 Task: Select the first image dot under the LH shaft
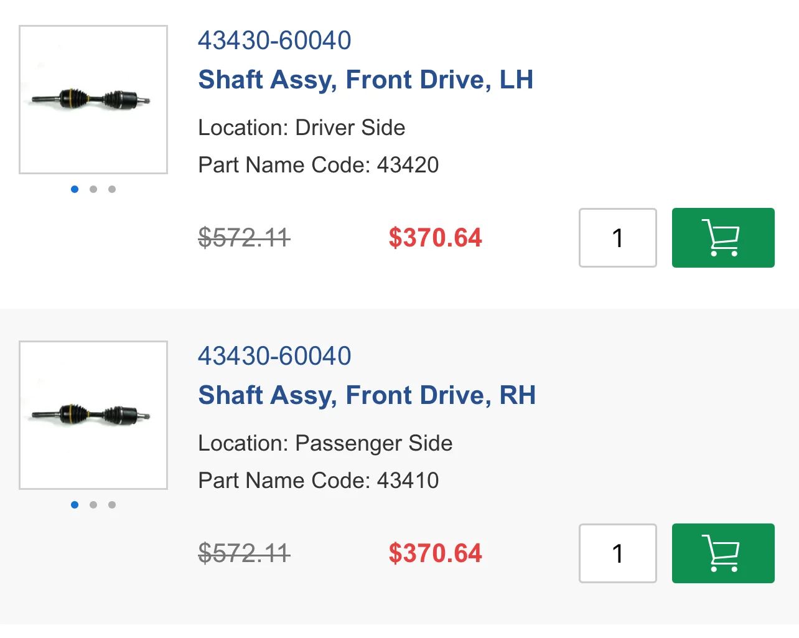(75, 189)
